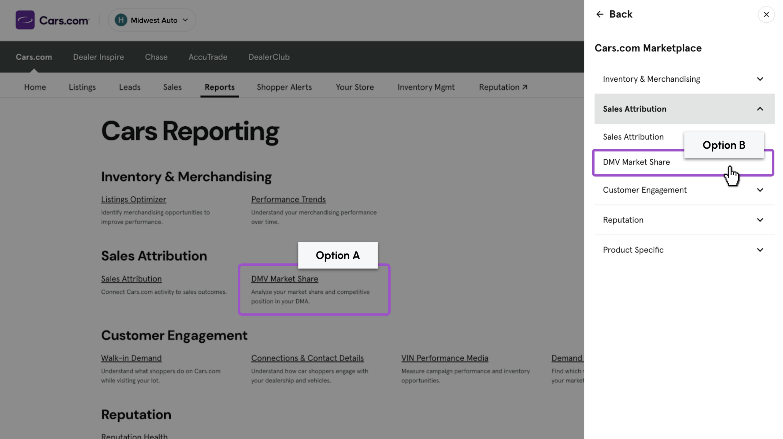Click the Cars.com logo icon

click(25, 20)
